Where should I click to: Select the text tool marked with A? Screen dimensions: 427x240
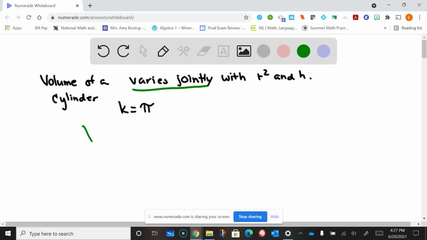point(223,51)
